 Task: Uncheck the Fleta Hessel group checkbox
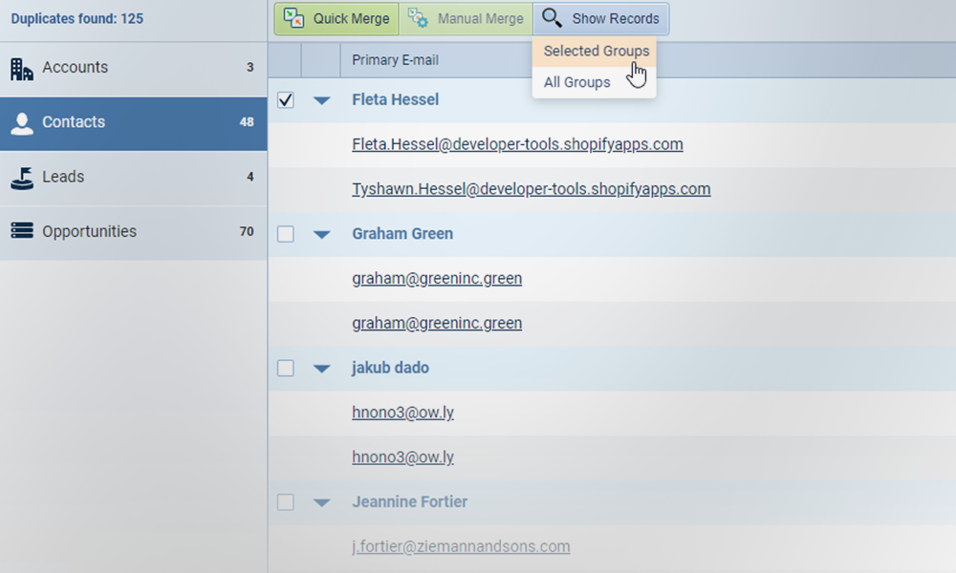[x=285, y=100]
